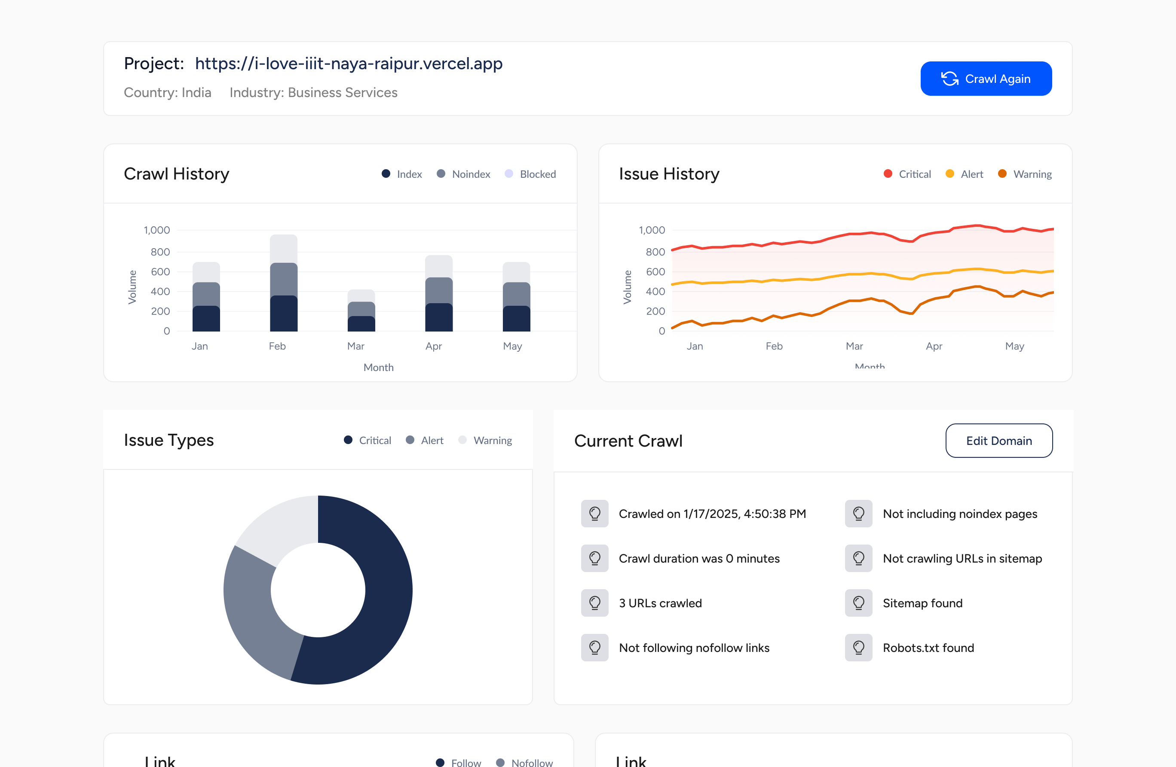This screenshot has width=1176, height=767.
Task: Open the project URL i-love-iiit-naya-raipur.vercel.app
Action: point(349,63)
